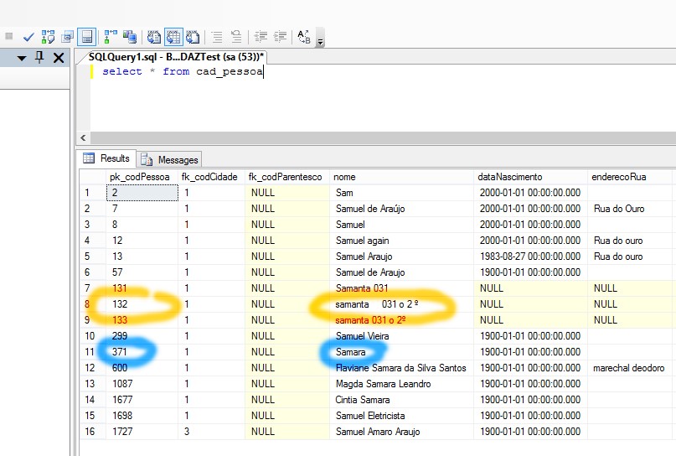676x456 pixels.
Task: Click the '1983-08-27 00:00:00.000' date cell
Action: pos(530,256)
